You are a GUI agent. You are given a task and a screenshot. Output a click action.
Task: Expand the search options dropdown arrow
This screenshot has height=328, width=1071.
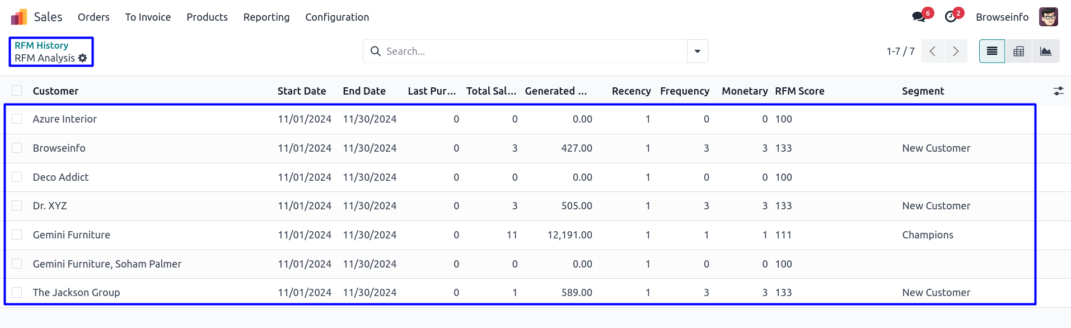tap(697, 51)
